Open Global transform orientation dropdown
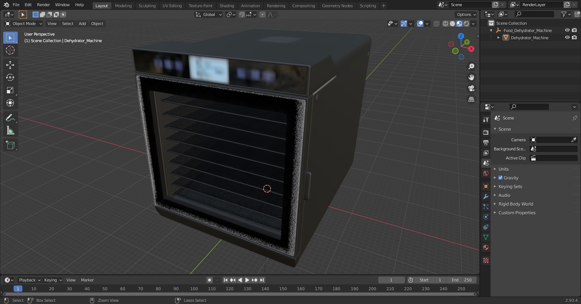 (208, 15)
